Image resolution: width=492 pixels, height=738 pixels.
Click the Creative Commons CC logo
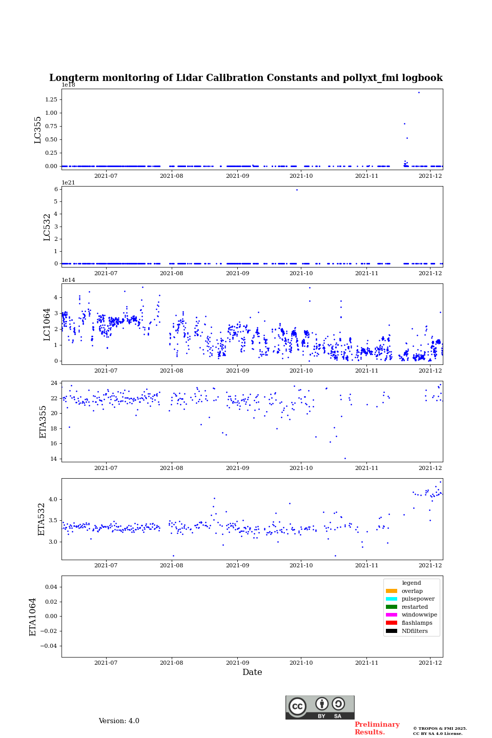(x=297, y=706)
